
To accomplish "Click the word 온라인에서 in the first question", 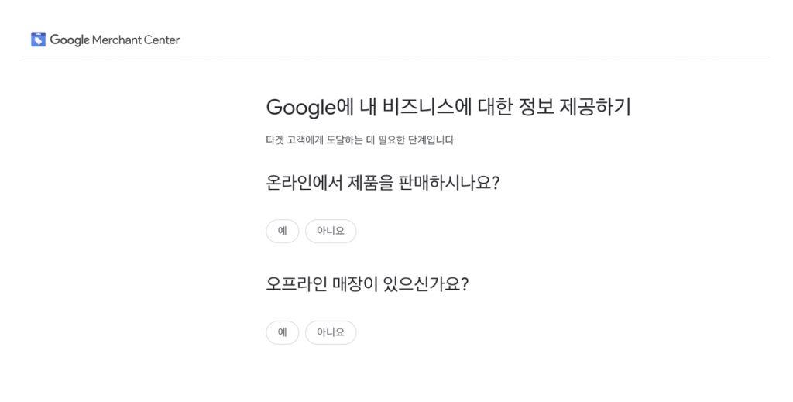I will (304, 183).
